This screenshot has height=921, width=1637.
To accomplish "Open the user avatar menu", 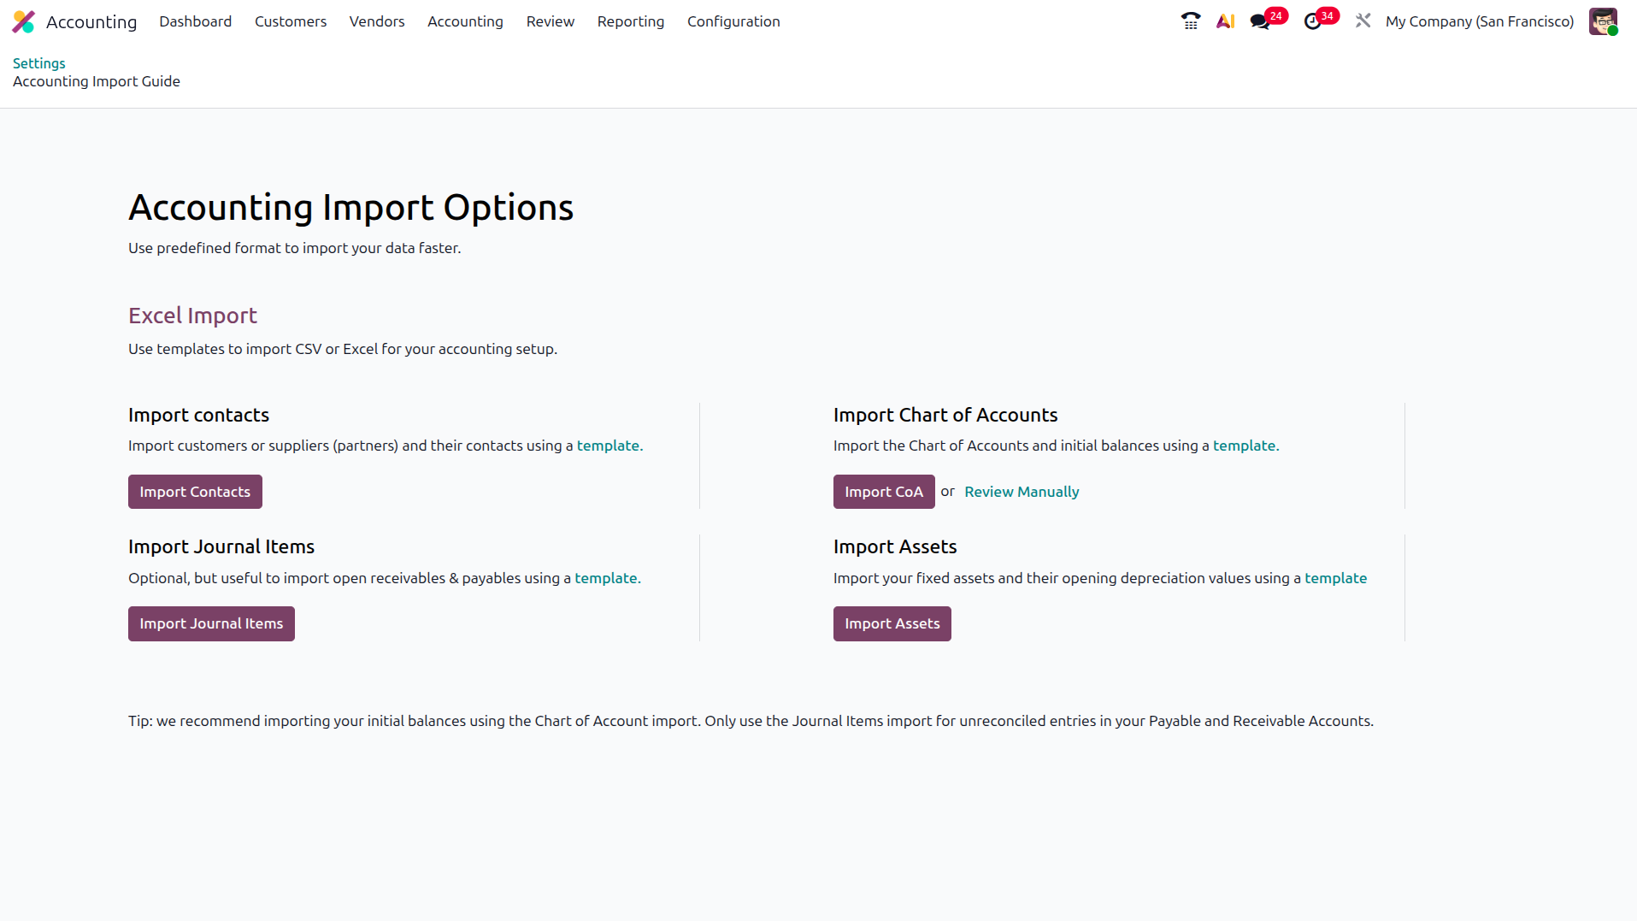I will coord(1603,21).
